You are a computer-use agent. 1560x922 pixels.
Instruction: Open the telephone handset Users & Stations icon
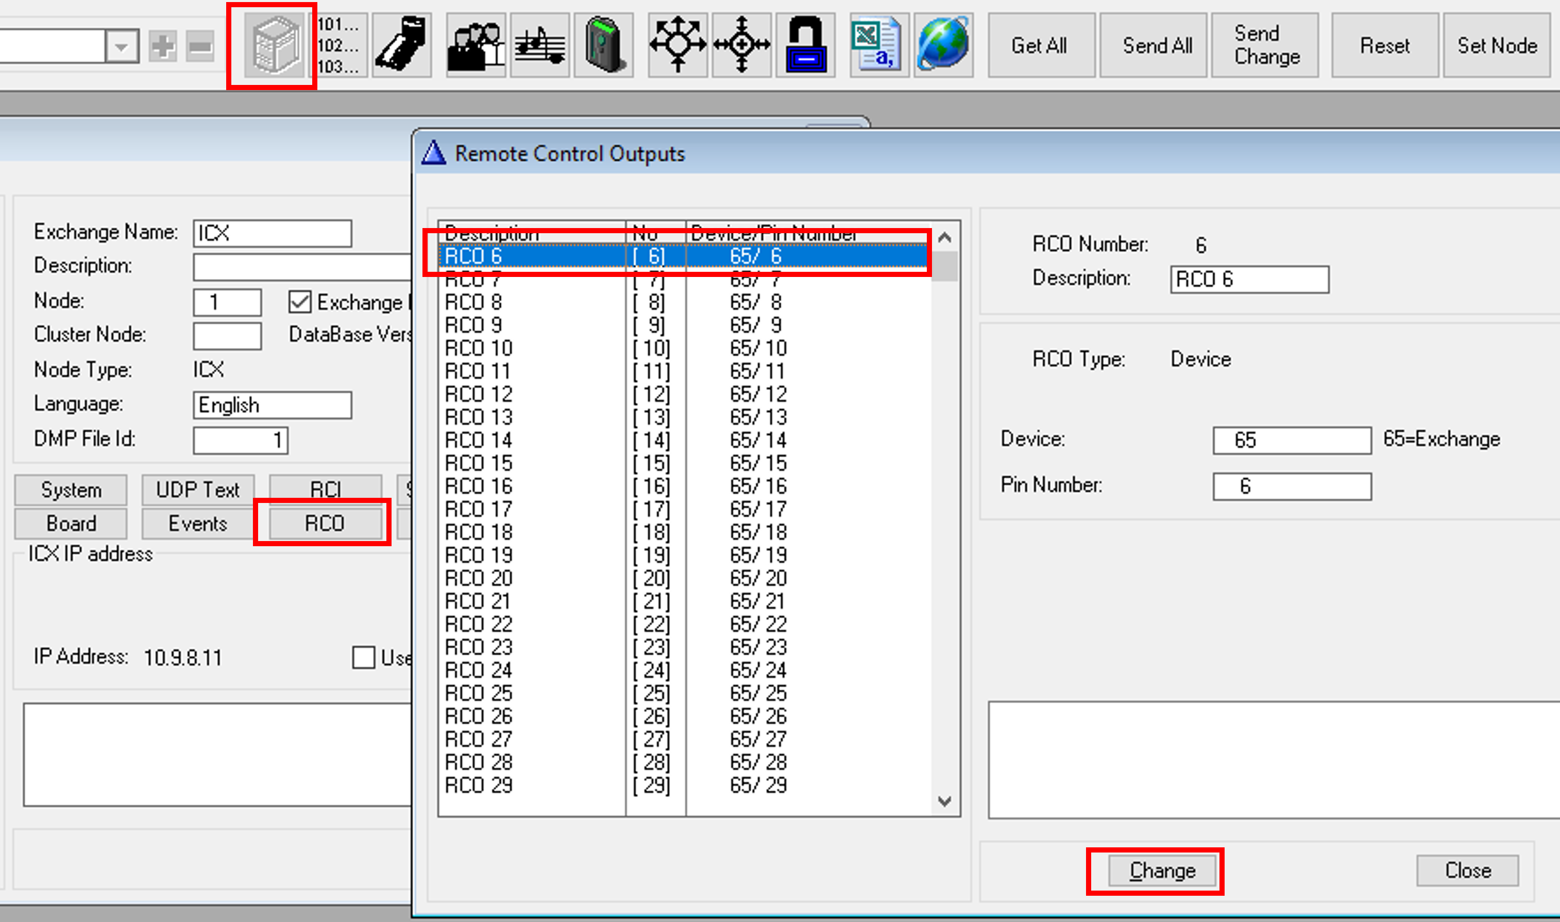(x=402, y=45)
